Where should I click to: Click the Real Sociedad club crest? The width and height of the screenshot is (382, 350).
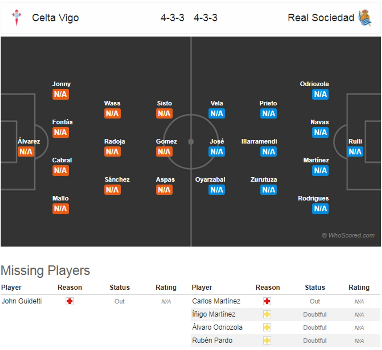coord(365,18)
